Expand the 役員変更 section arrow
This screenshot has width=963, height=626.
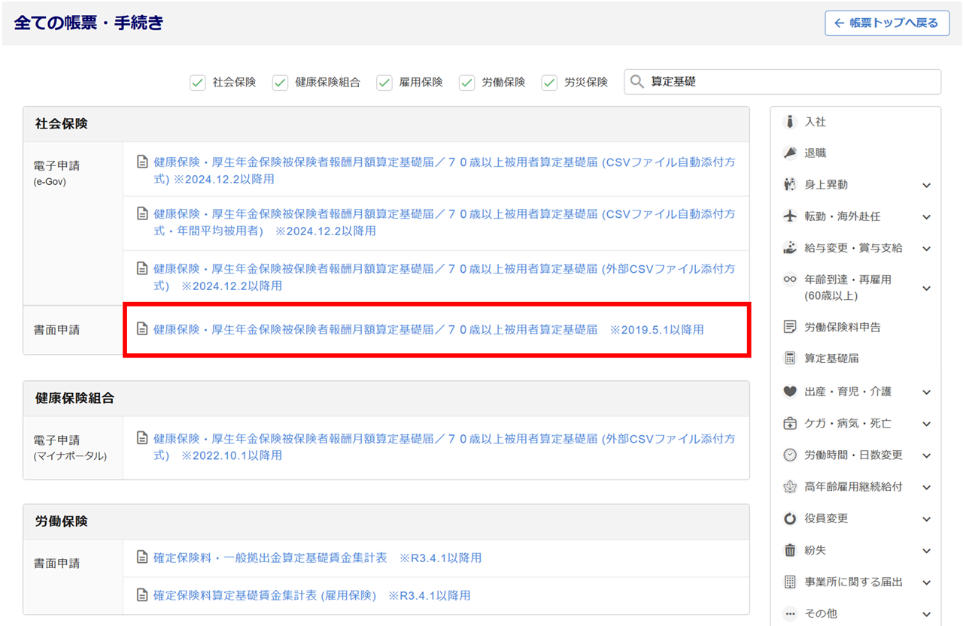coord(926,519)
